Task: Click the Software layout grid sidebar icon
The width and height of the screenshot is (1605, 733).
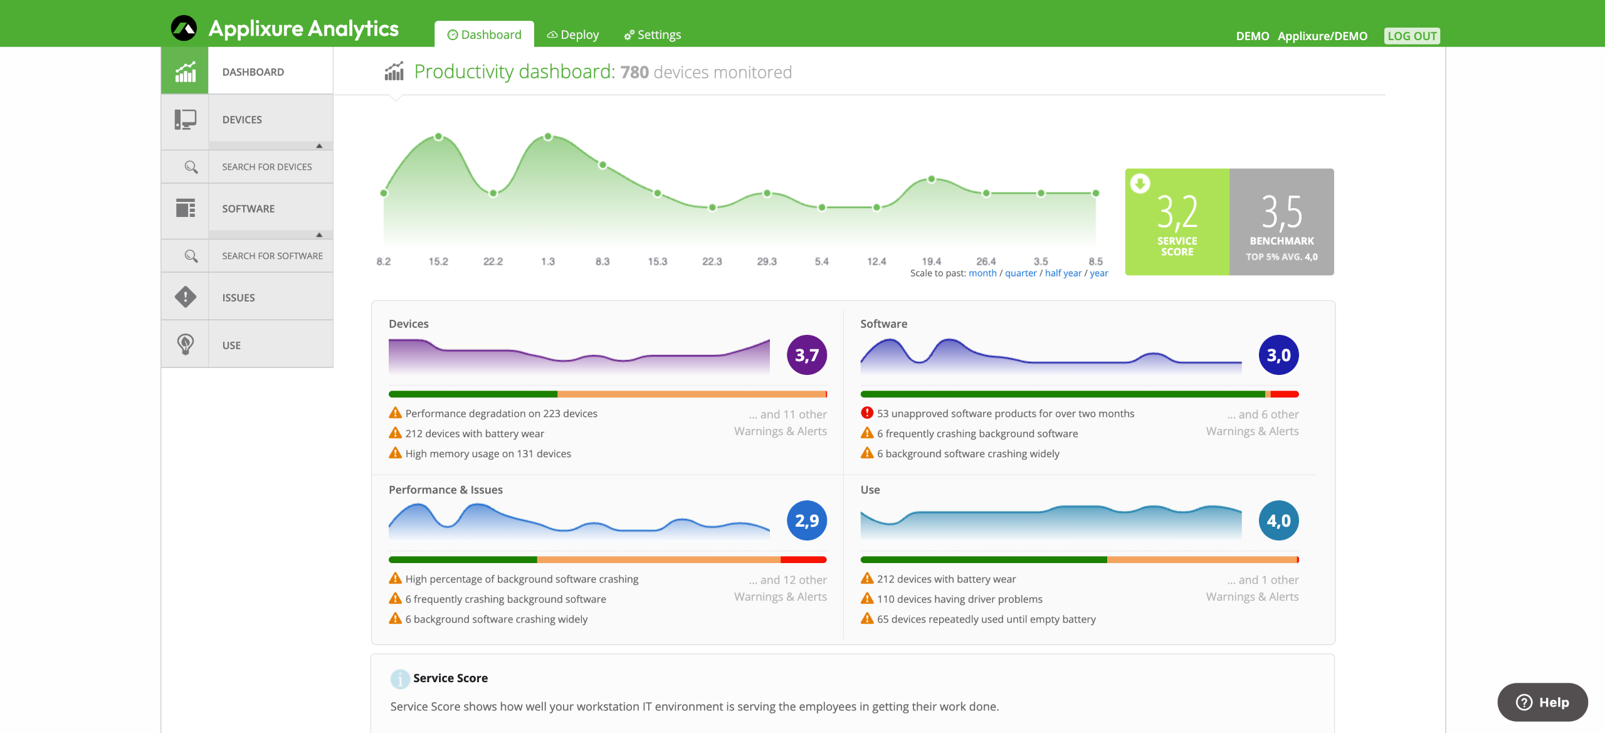Action: tap(185, 208)
